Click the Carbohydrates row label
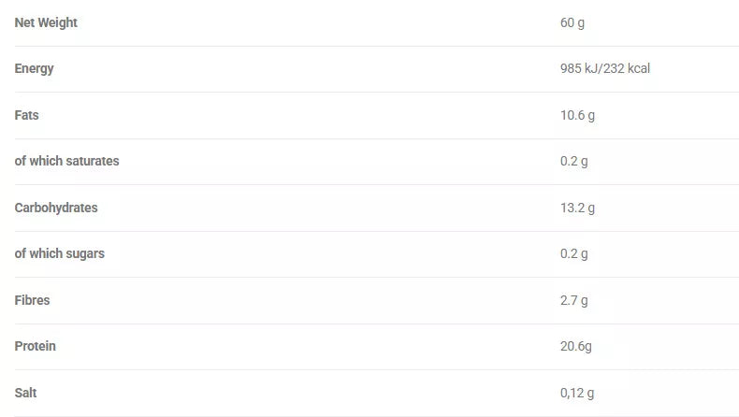This screenshot has height=417, width=739. click(56, 208)
